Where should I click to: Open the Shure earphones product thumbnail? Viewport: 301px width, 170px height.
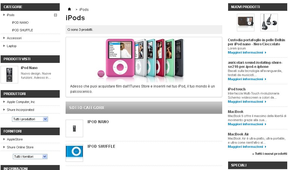269,23
